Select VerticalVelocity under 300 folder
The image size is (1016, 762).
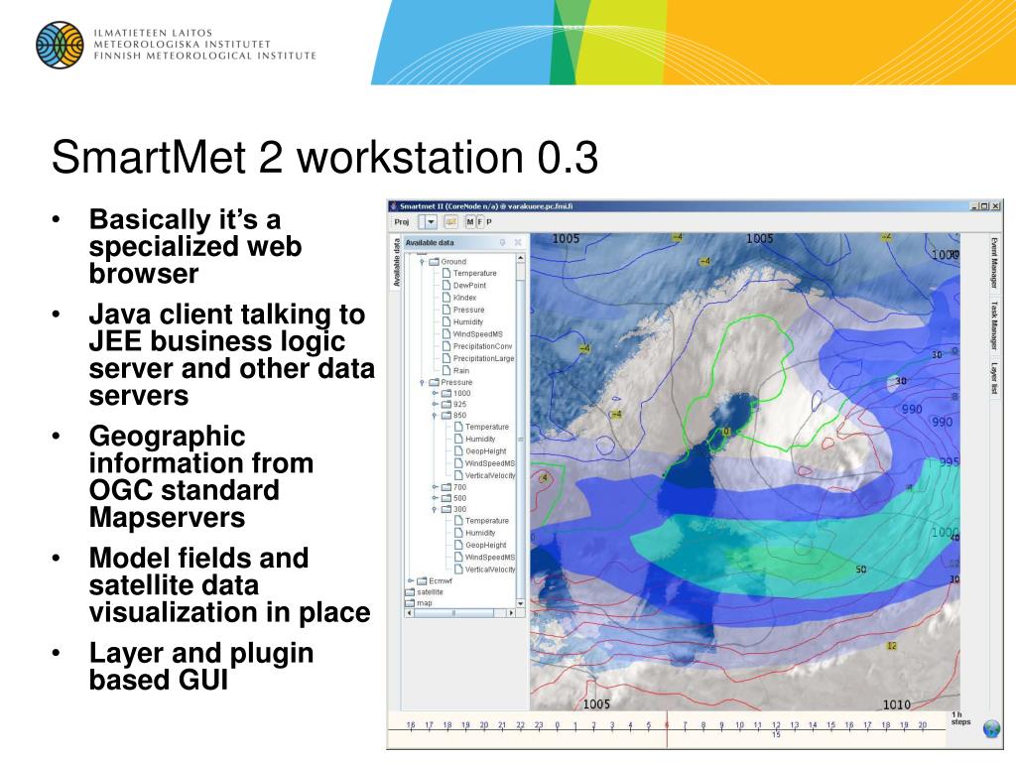pos(484,570)
